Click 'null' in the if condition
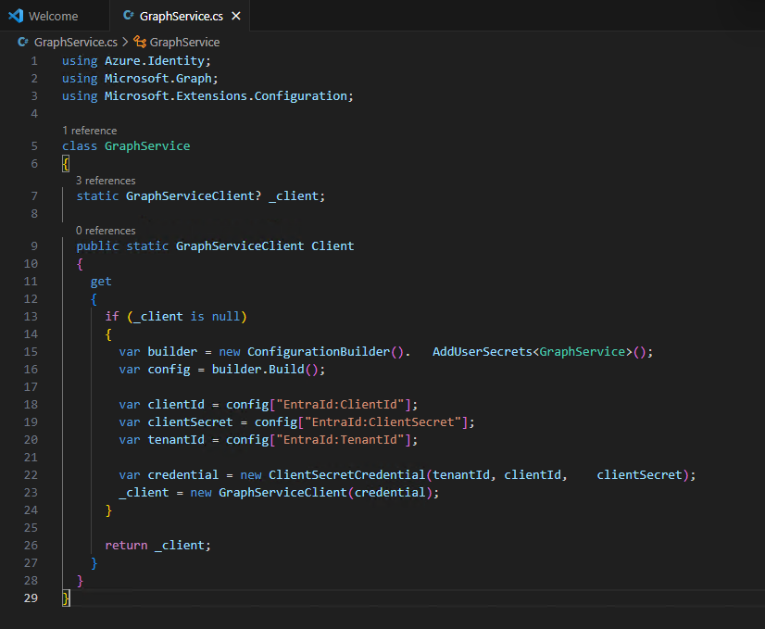 pos(226,316)
